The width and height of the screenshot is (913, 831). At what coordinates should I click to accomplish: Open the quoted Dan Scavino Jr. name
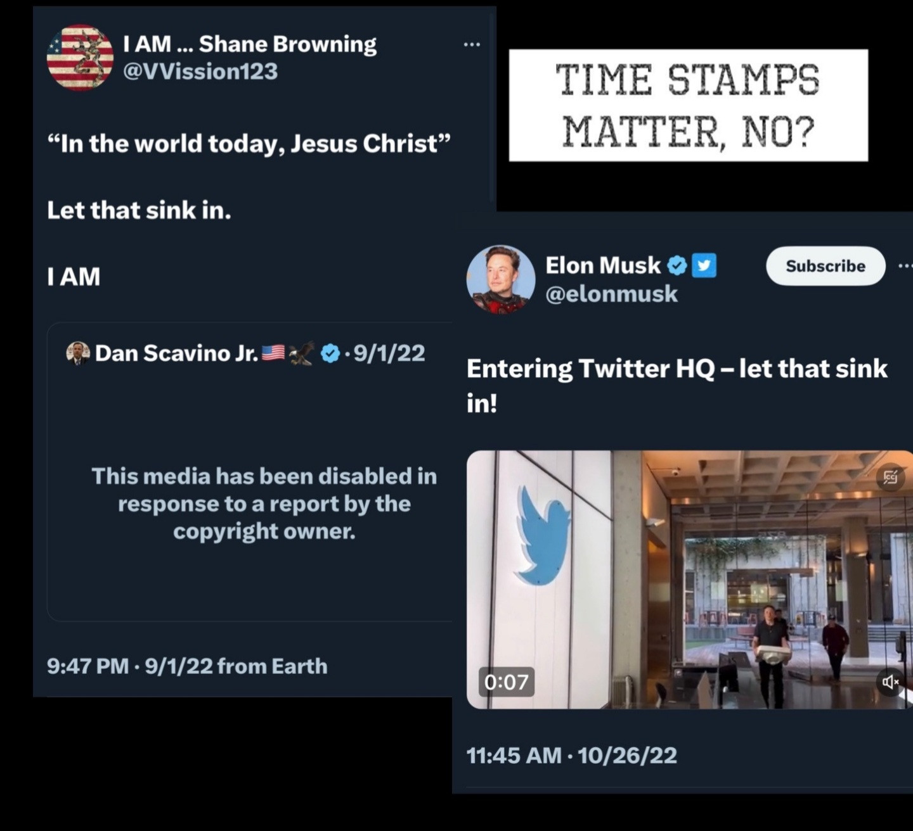pos(176,353)
